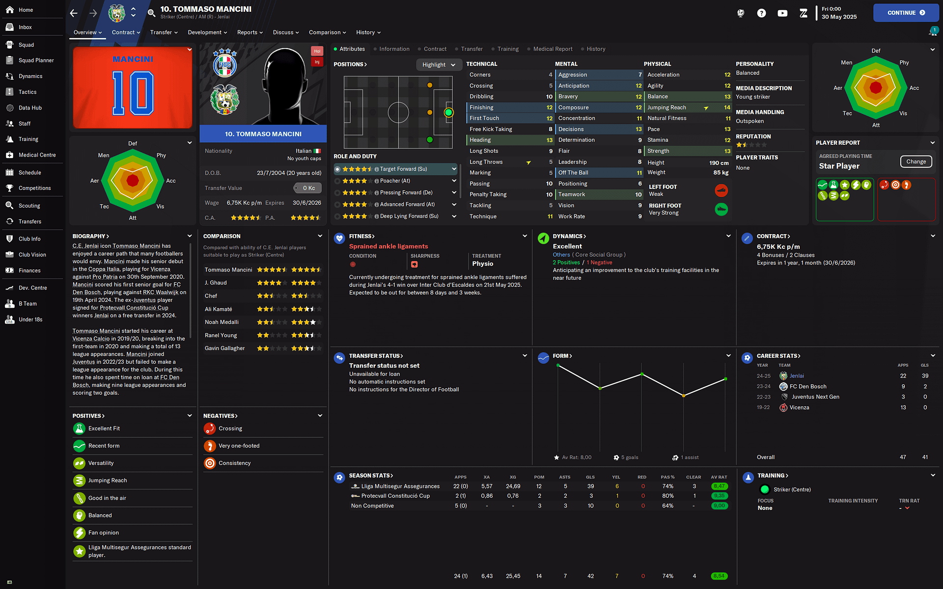Expand Target Forward (Su) role chevron
The width and height of the screenshot is (943, 589).
[454, 169]
